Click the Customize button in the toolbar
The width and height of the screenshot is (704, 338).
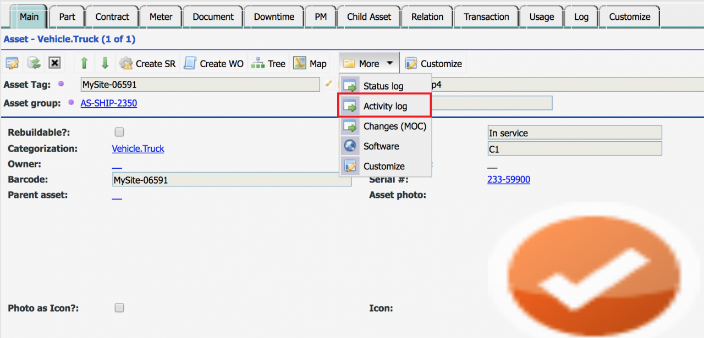click(433, 64)
